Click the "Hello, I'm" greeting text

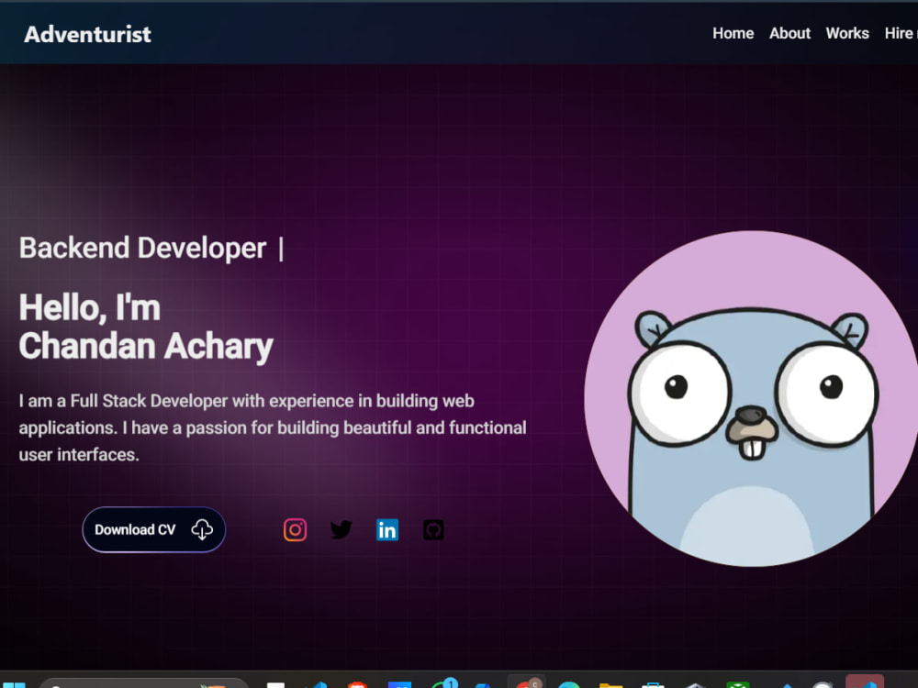coord(90,307)
